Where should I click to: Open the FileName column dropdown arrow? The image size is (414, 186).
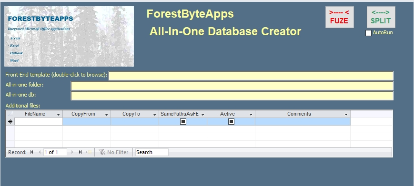click(58, 115)
